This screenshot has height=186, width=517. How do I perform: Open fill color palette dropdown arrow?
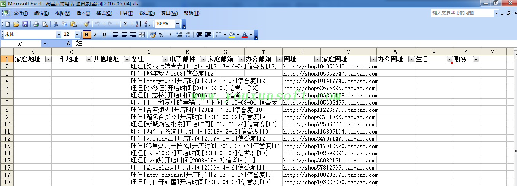click(x=238, y=35)
